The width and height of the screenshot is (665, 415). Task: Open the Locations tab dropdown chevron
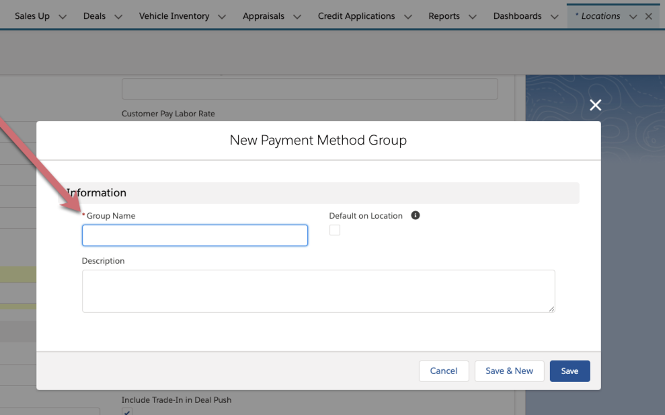tap(633, 17)
